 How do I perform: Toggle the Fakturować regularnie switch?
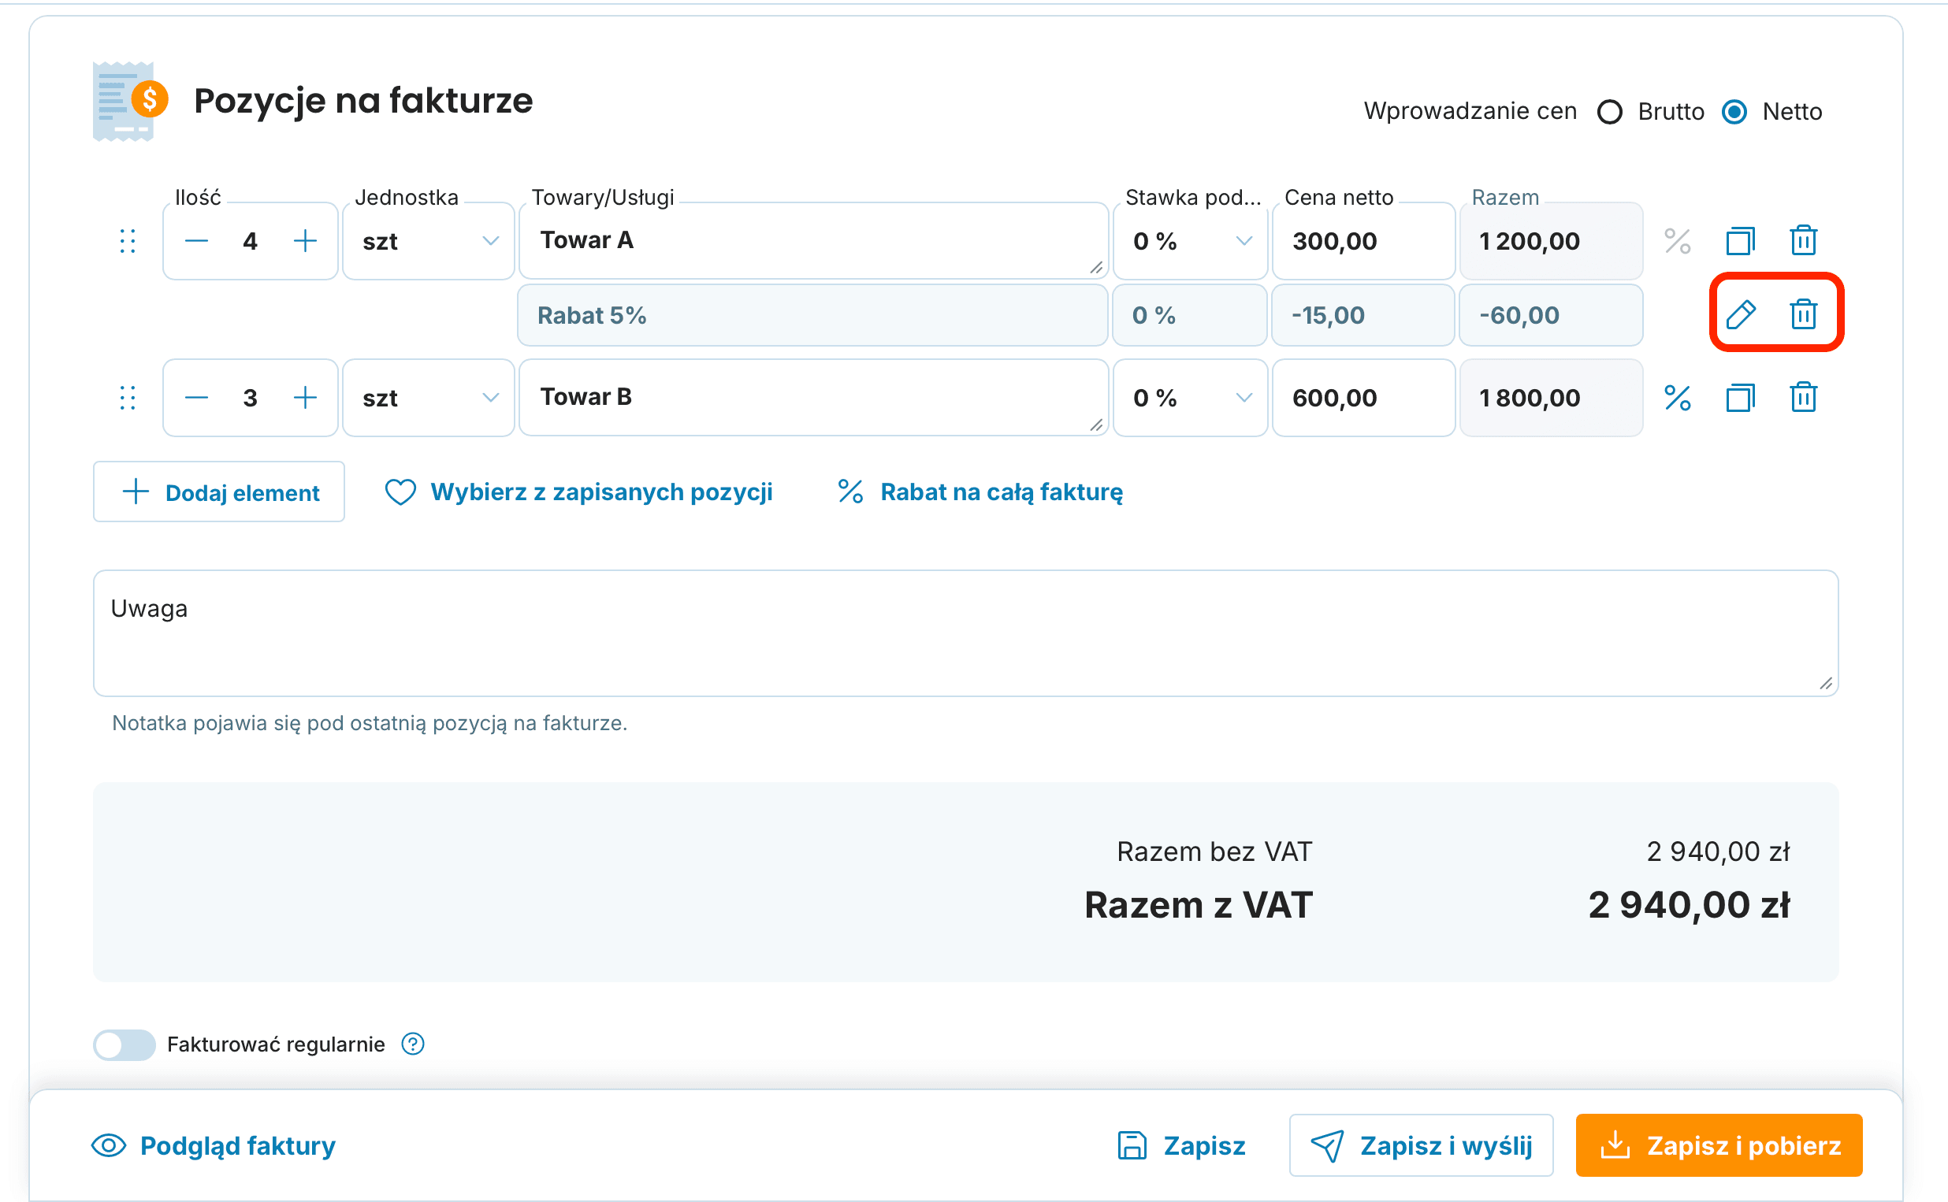(x=124, y=1044)
